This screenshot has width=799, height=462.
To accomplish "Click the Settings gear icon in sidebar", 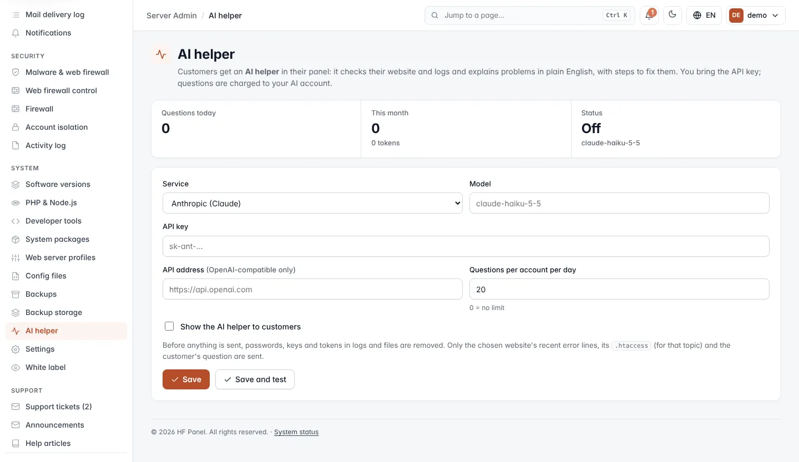I will point(16,349).
